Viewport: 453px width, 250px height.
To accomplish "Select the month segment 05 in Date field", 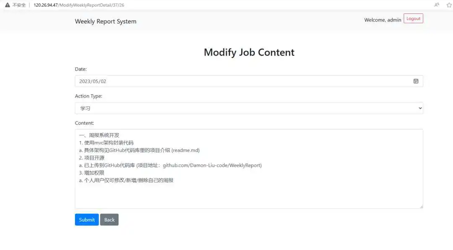I will pyautogui.click(x=95, y=82).
